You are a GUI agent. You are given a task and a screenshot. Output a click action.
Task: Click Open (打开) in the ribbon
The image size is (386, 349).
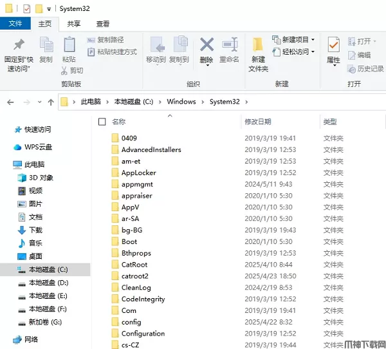(362, 41)
